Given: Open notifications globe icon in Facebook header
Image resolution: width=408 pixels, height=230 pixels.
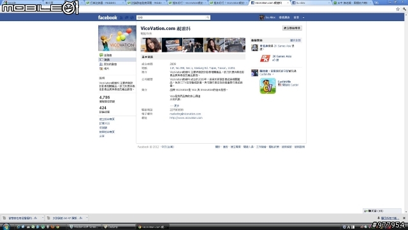Looking at the screenshot, I should tap(132, 17).
